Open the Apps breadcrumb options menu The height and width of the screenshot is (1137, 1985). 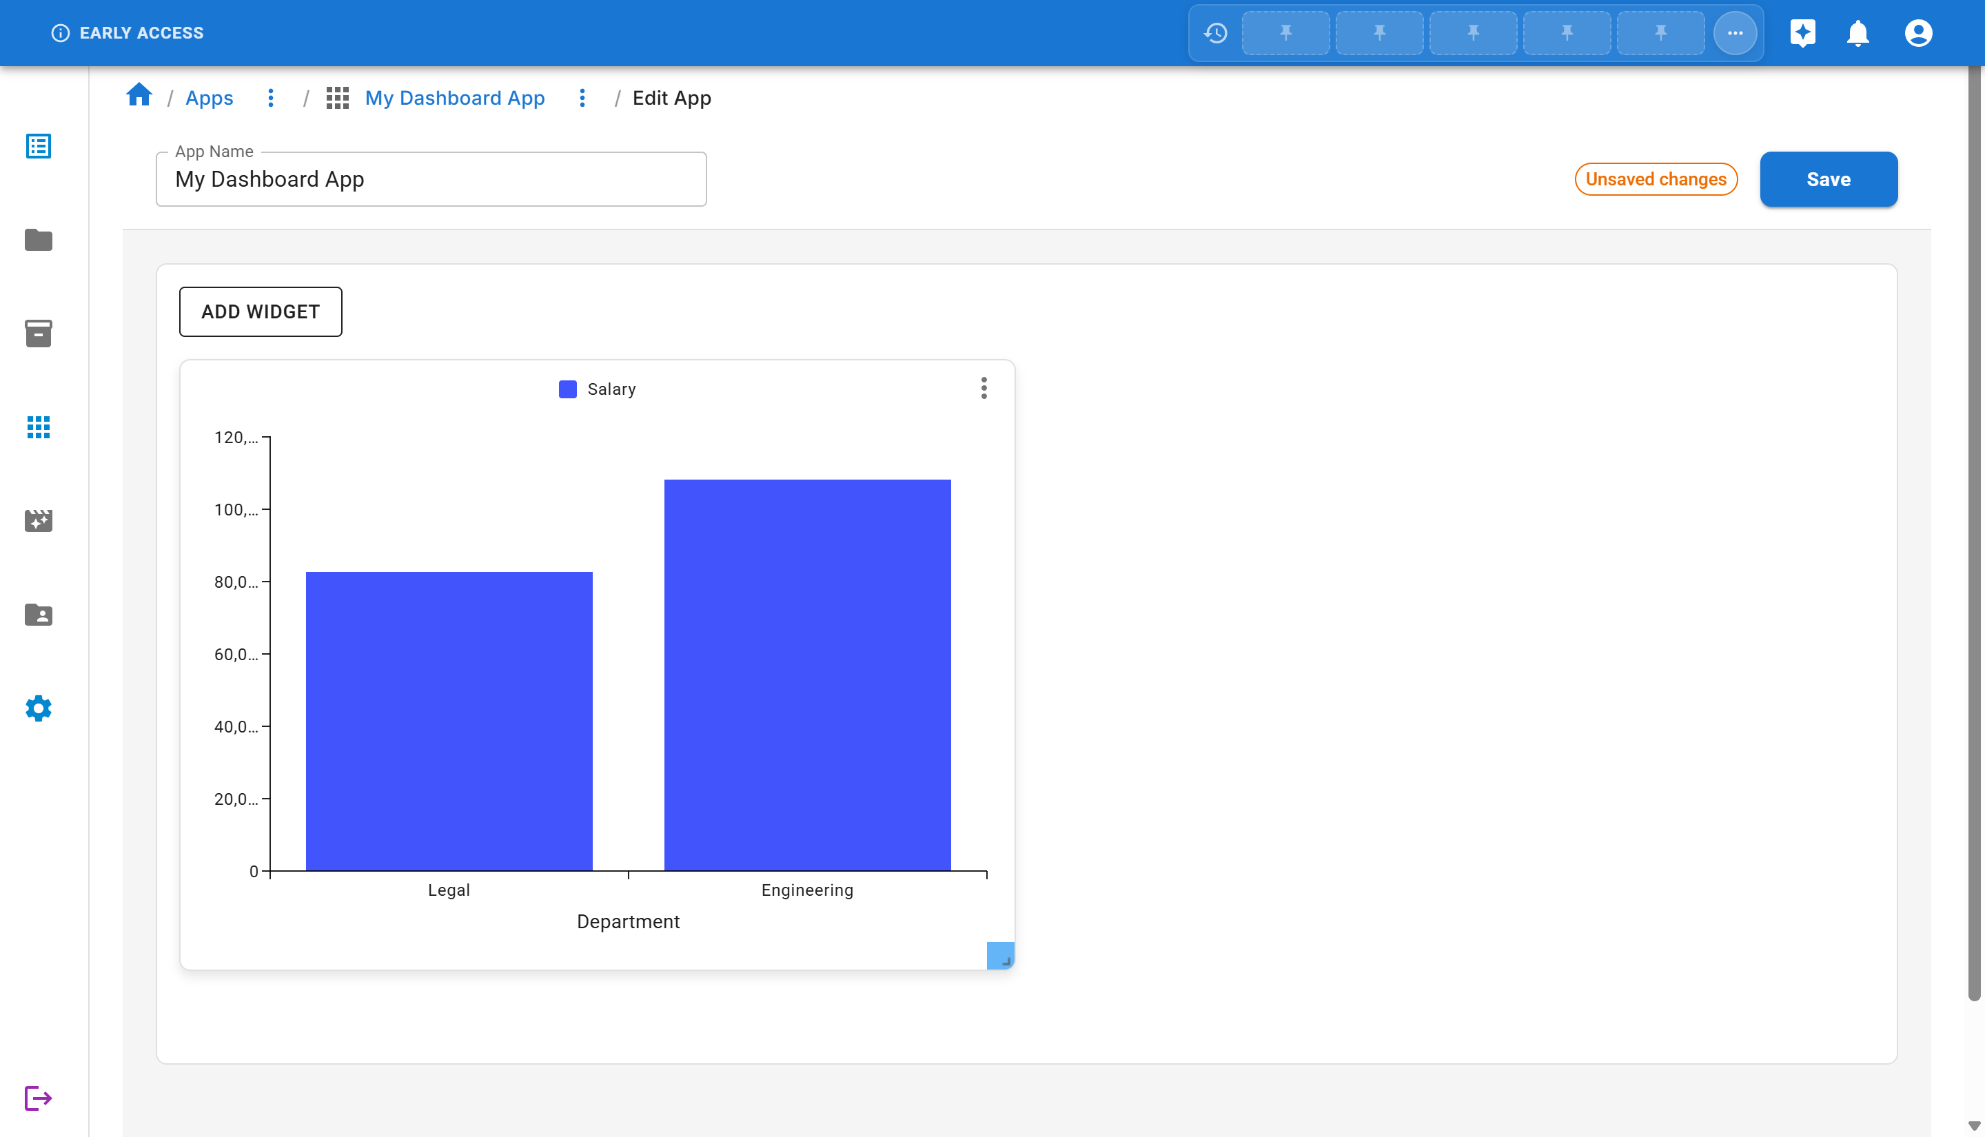click(271, 98)
